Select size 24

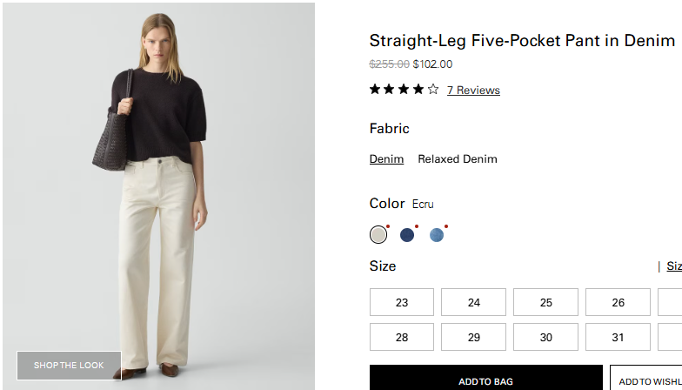point(473,303)
